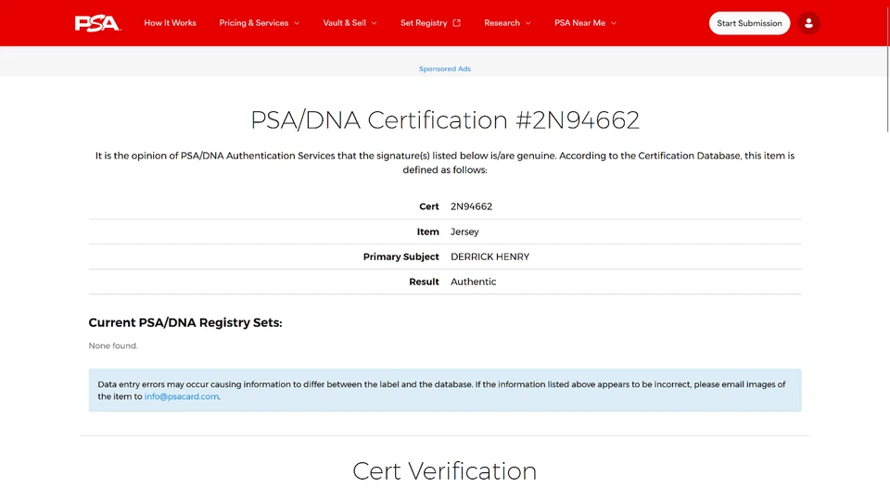Click the Current PSA/DNA Registry Sets heading
The image size is (890, 500).
click(x=185, y=322)
